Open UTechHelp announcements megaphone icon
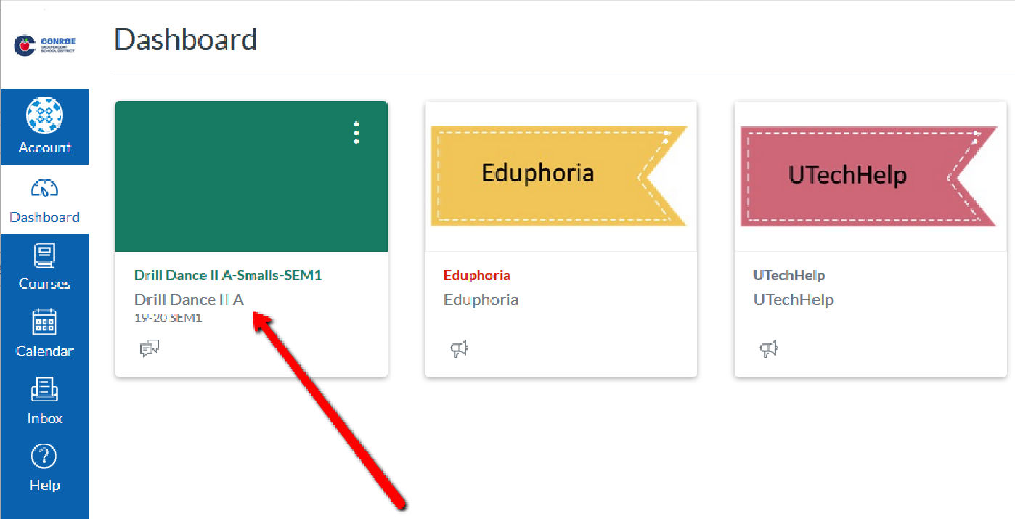This screenshot has height=519, width=1015. tap(769, 349)
